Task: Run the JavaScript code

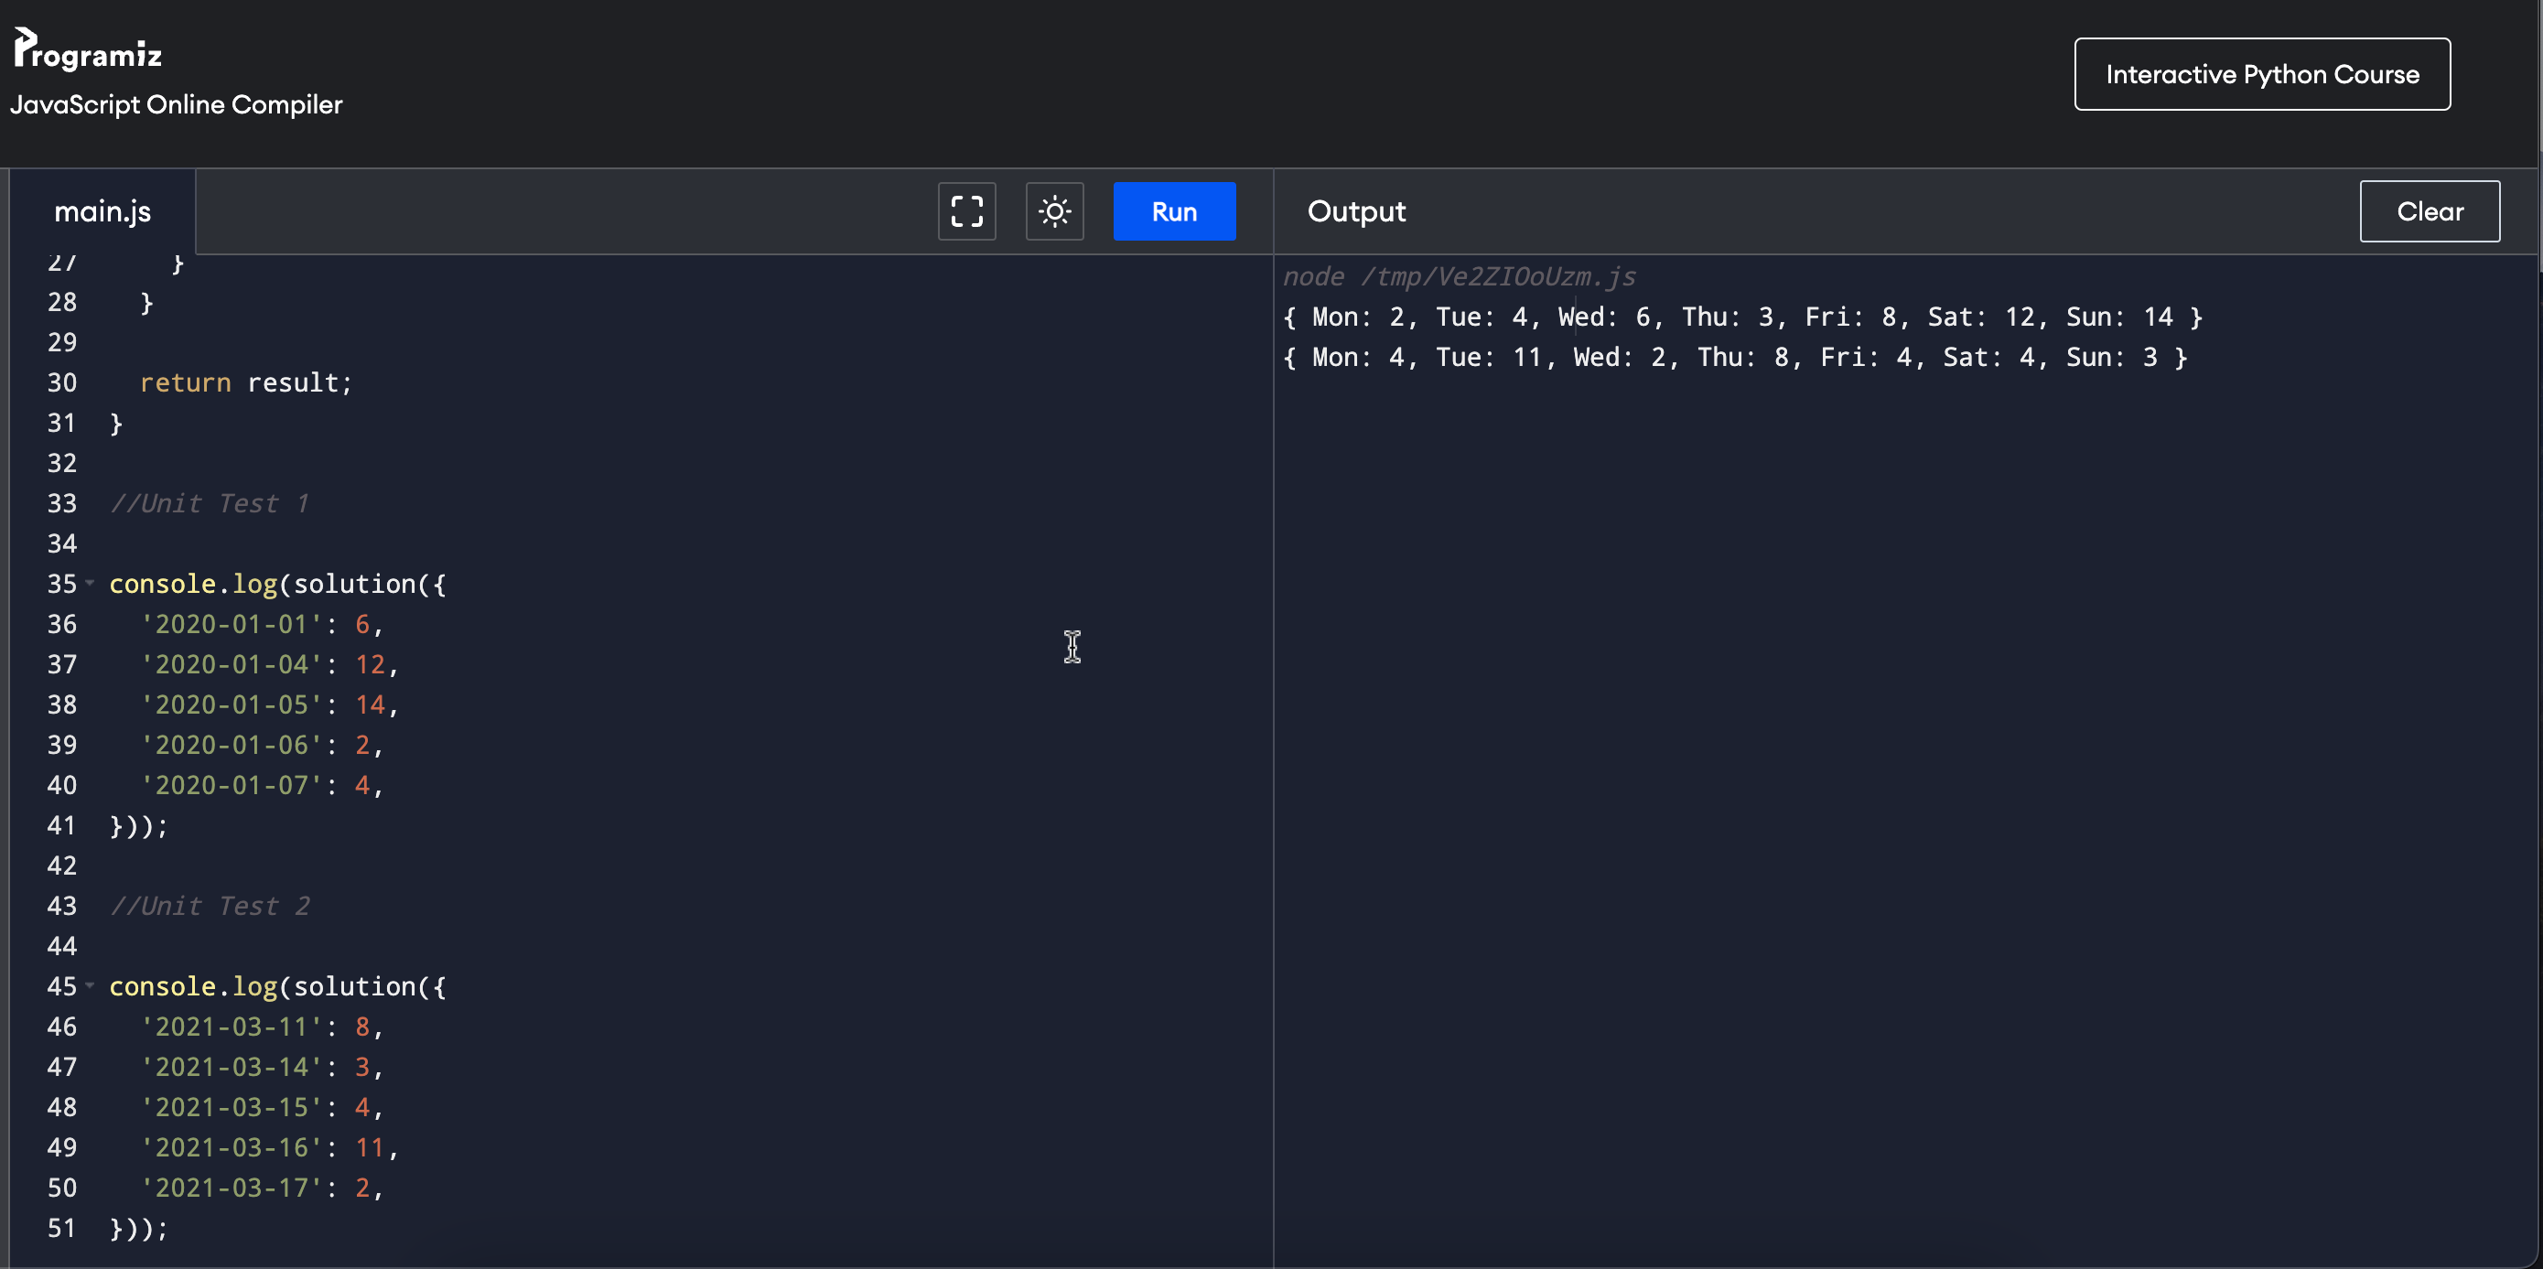Action: pyautogui.click(x=1174, y=210)
